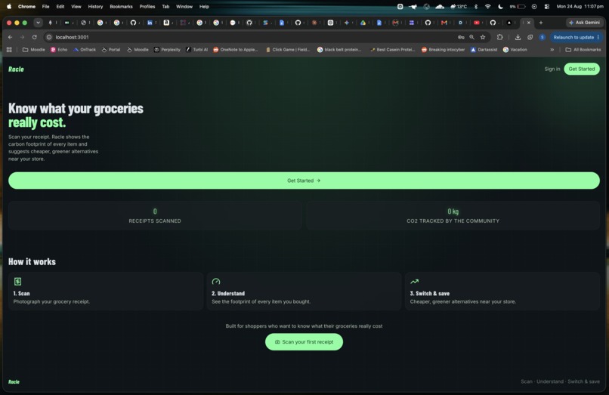
Task: Click the scan receipt icon above 1. Scan
Action: pyautogui.click(x=17, y=281)
